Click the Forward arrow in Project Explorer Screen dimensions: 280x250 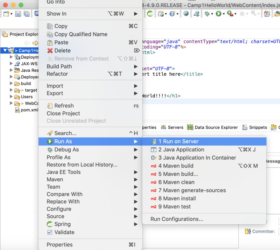35,43
